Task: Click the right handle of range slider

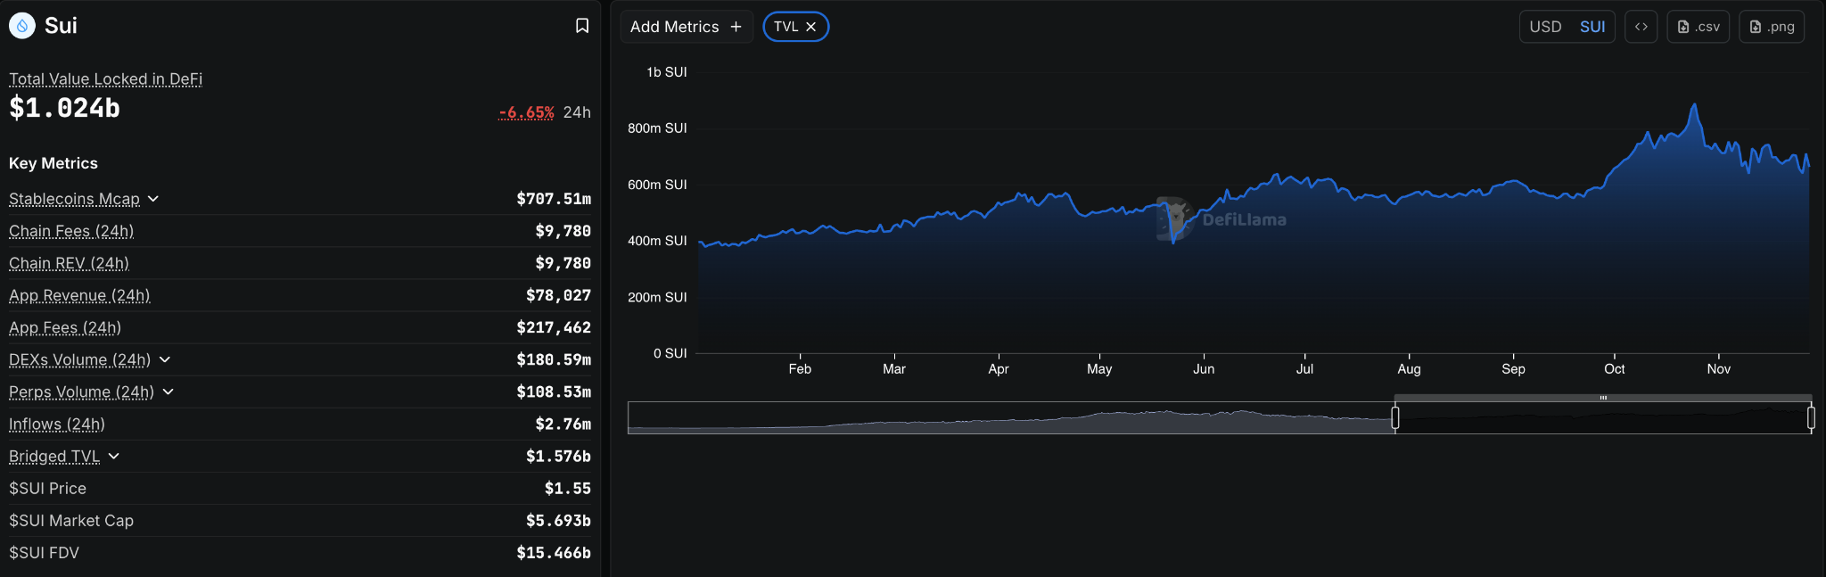Action: click(1811, 417)
